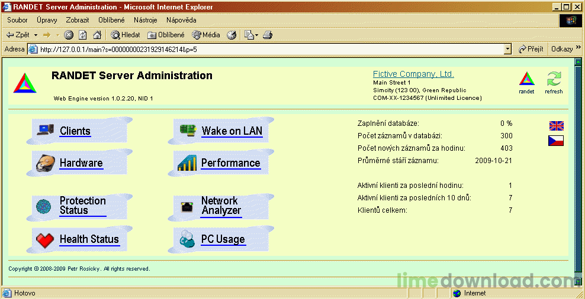Image resolution: width=585 pixels, height=299 pixels.
Task: Click the PC Usage users icon
Action: (x=187, y=239)
